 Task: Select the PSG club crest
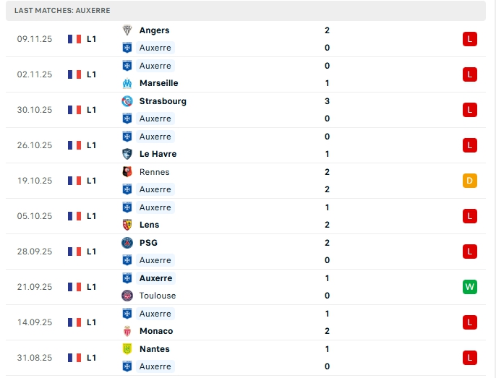click(127, 243)
